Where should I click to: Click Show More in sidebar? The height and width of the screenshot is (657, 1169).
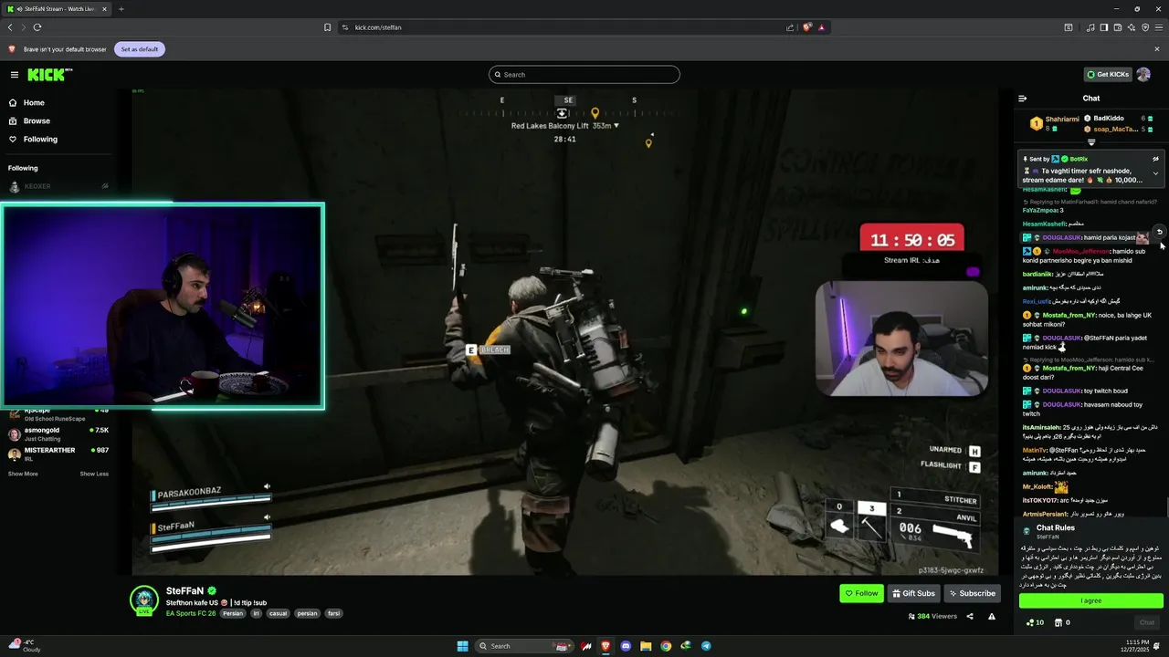coord(23,474)
